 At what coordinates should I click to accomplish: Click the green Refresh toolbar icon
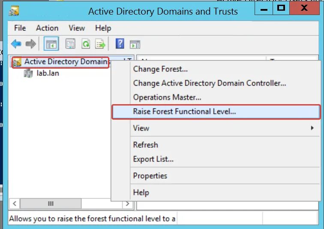(86, 44)
